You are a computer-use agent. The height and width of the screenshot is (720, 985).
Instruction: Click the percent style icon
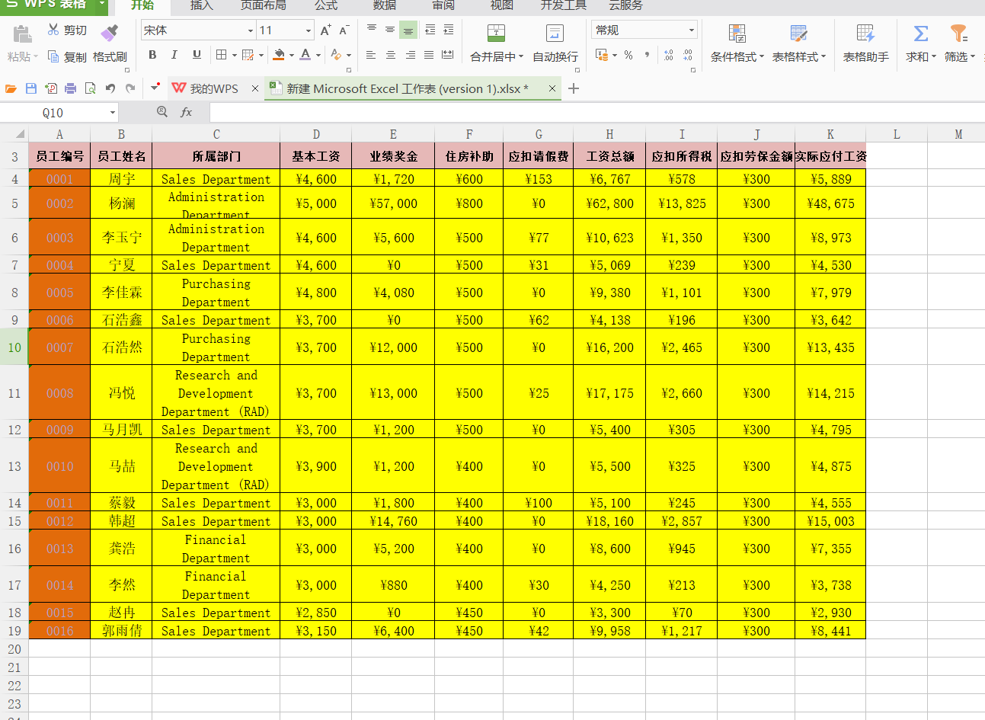tap(628, 55)
